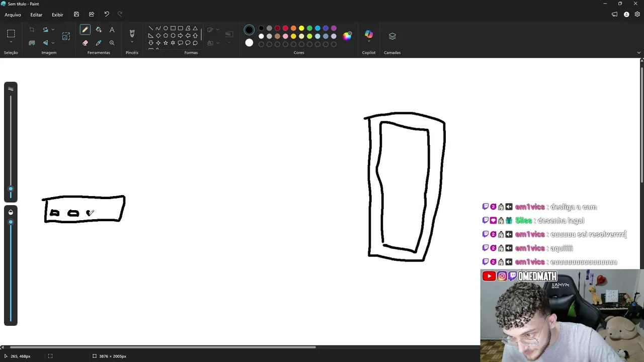Click the Flip image icon
Image resolution: width=644 pixels, height=362 pixels.
click(45, 43)
